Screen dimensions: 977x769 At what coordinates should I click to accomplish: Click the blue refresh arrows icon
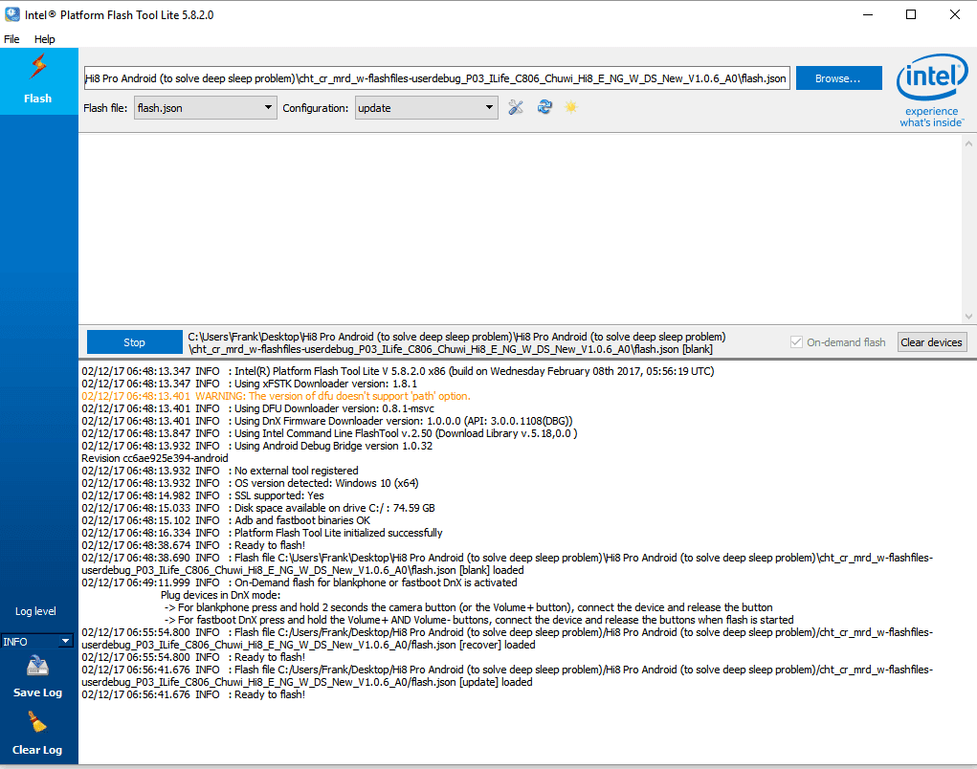coord(544,107)
